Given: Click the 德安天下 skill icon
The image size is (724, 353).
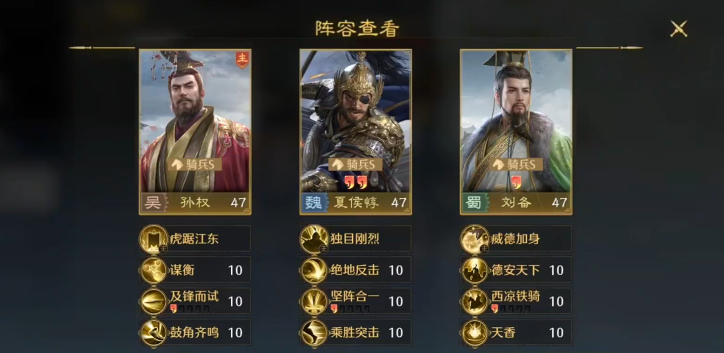Looking at the screenshot, I should [475, 270].
